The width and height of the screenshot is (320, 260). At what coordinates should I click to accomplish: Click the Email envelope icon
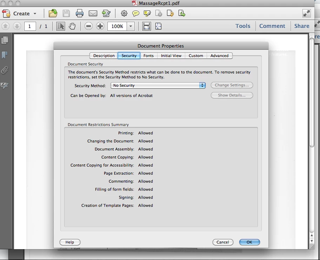(93, 13)
